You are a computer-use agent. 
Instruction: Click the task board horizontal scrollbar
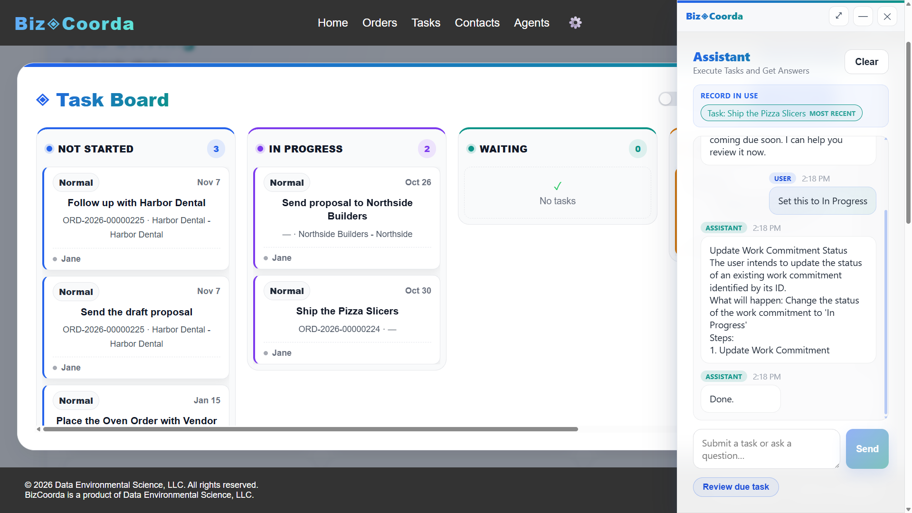pyautogui.click(x=310, y=429)
